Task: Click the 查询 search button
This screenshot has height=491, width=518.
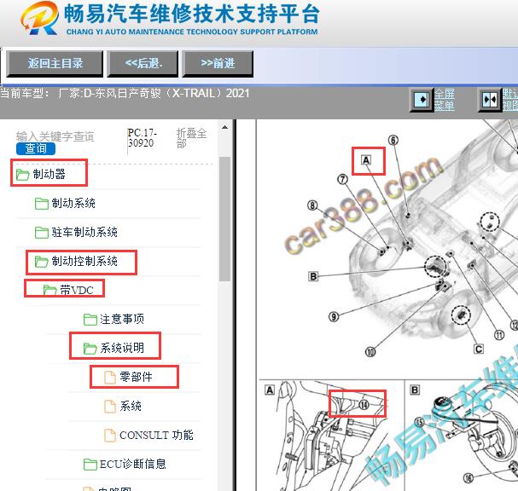Action: coord(36,148)
